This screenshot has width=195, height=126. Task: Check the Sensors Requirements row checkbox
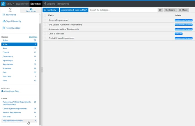pyautogui.click(x=45, y=20)
